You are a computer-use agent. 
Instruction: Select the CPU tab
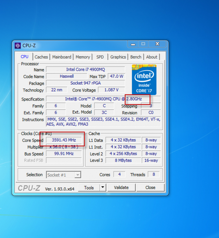click(25, 57)
